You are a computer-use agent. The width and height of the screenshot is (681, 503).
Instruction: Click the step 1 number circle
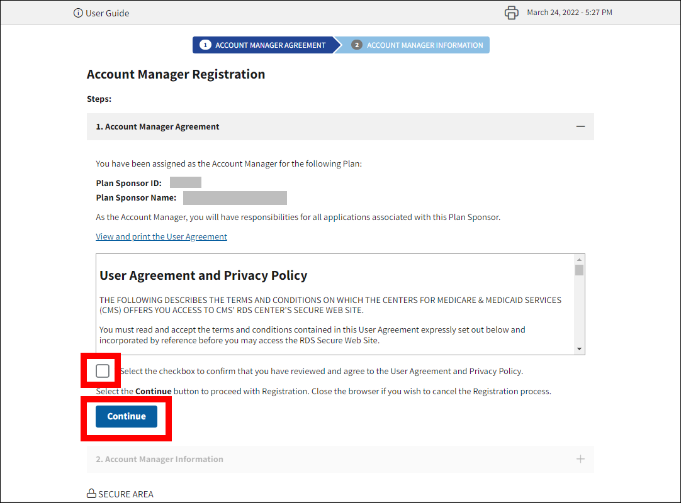[205, 45]
